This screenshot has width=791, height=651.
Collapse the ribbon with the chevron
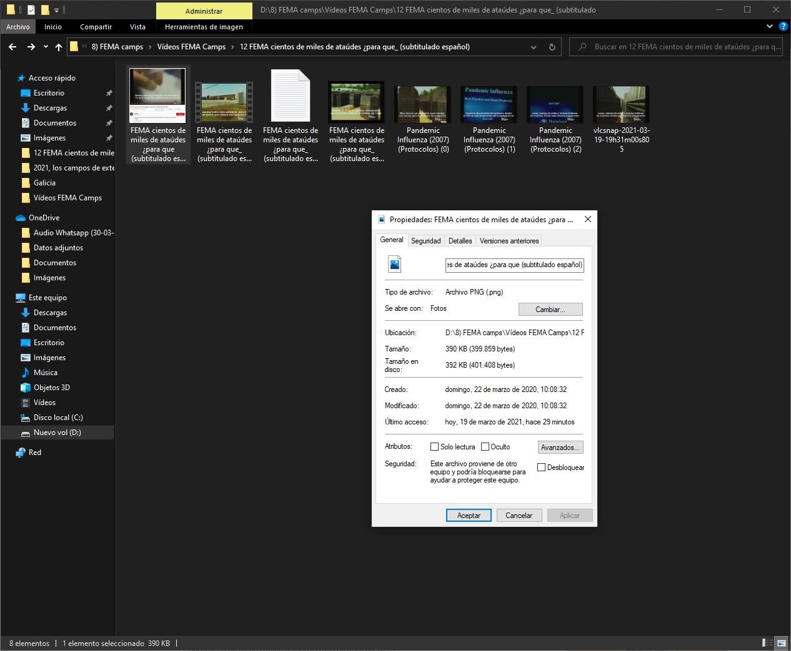tap(770, 27)
